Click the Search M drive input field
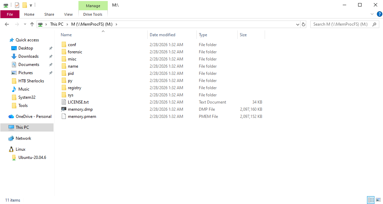This screenshot has height=204, width=383. click(341, 24)
